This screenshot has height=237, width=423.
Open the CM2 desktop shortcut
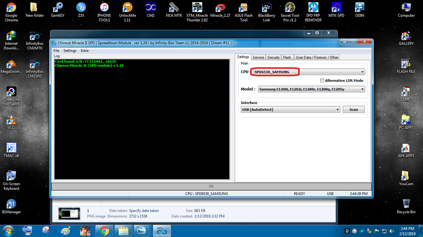point(151,10)
